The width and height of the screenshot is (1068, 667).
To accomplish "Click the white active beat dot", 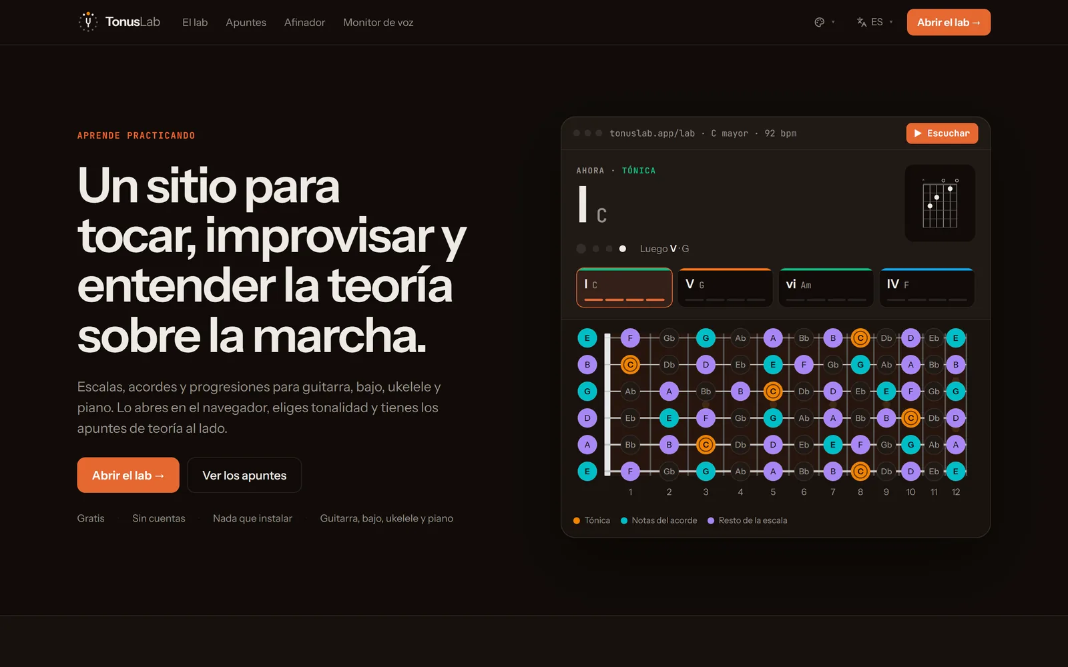I will (622, 249).
